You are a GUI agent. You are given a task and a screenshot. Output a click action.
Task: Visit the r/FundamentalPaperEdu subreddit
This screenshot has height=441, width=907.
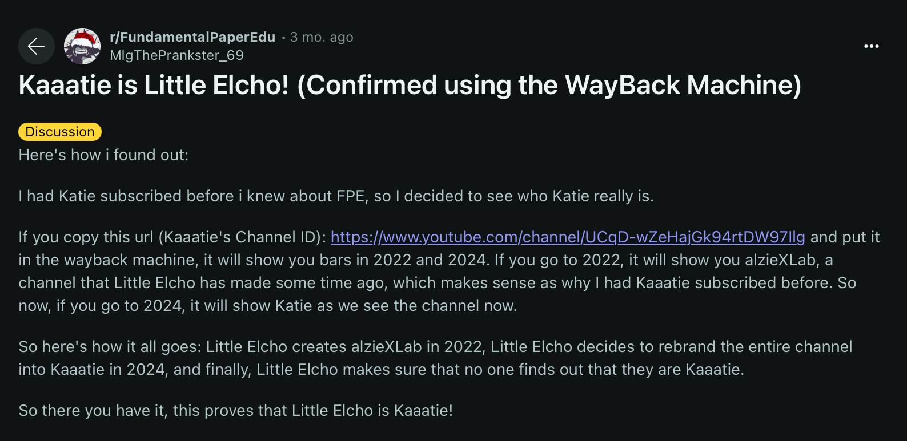pyautogui.click(x=192, y=37)
